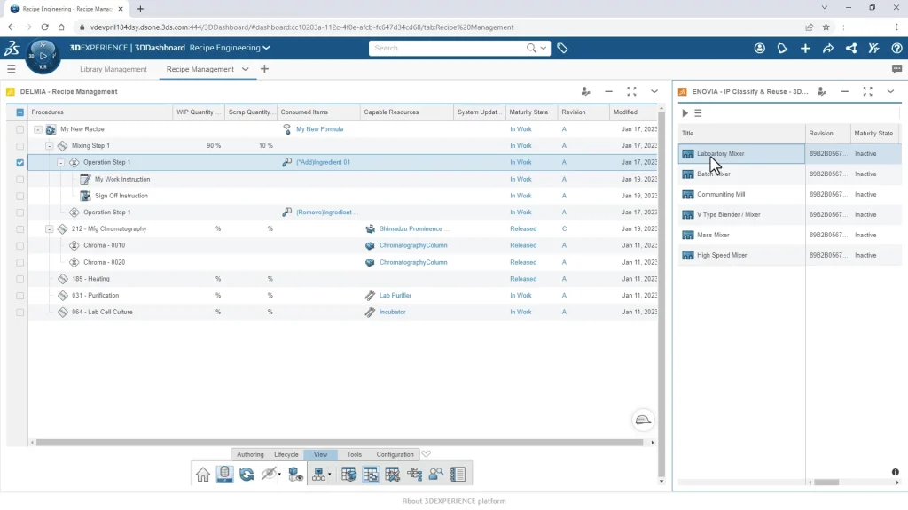Switch to the Library Management tab
This screenshot has height=510, width=908.
point(113,69)
